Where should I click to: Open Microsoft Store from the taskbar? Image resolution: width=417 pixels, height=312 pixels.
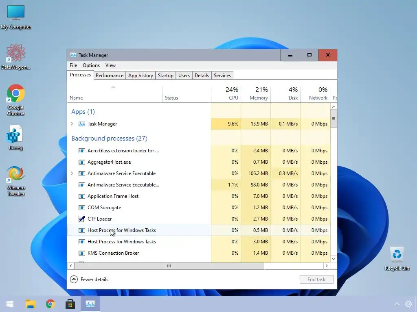coord(70,304)
